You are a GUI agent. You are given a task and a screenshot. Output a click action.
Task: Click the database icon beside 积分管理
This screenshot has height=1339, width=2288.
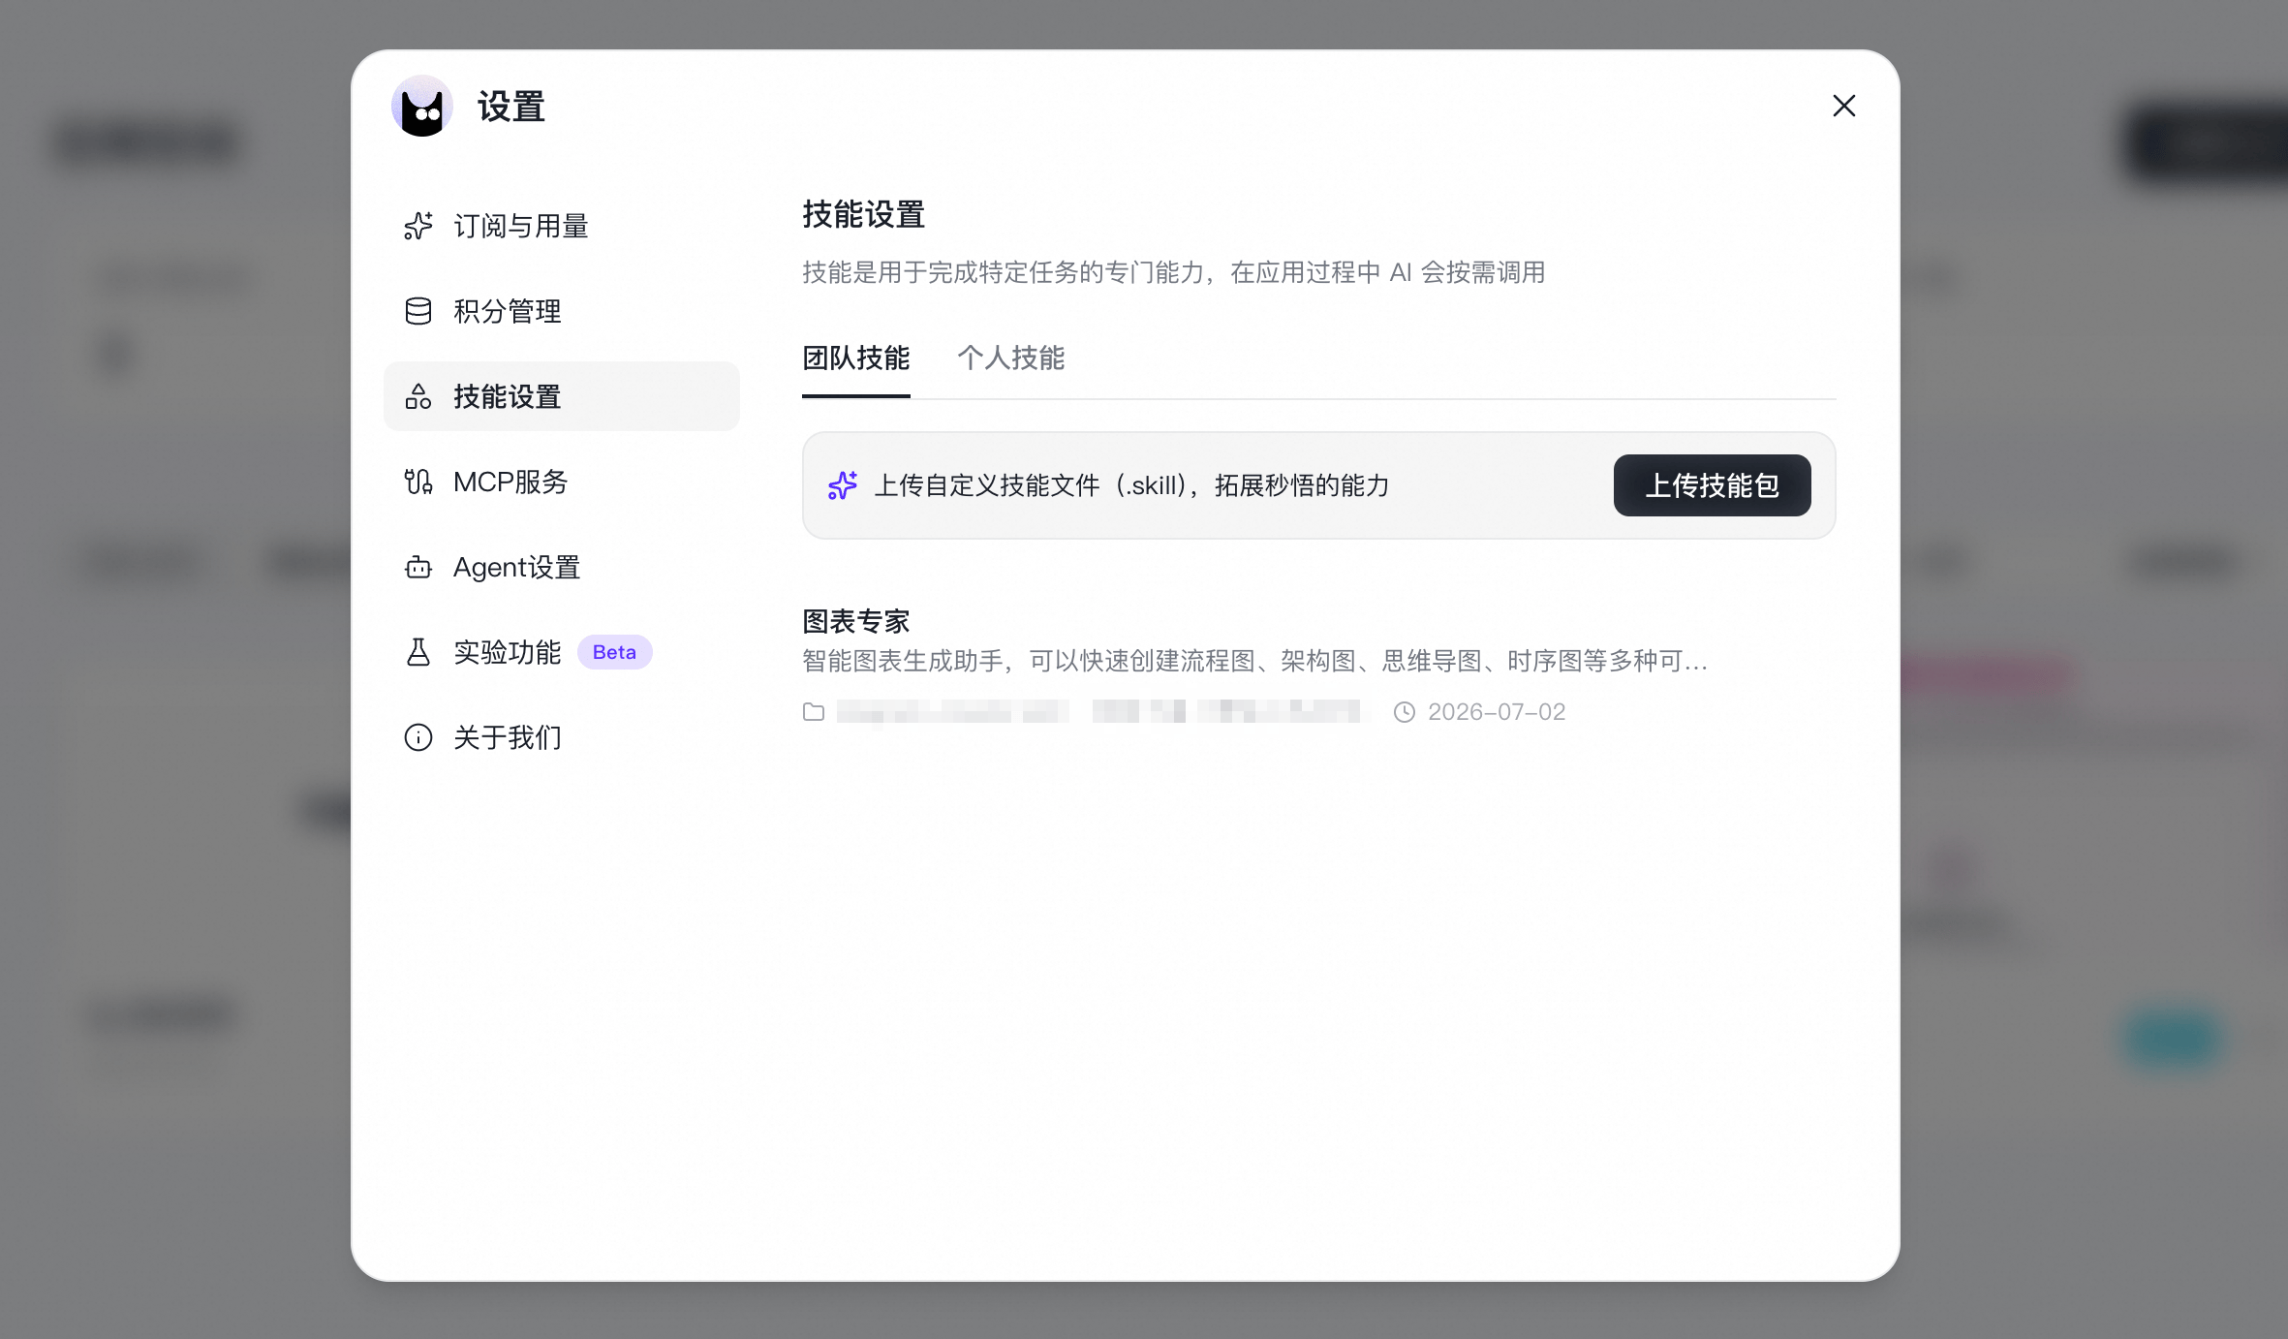coord(418,311)
